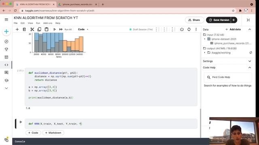Collapse the right sidebar panel arrow
This screenshot has width=259, height=145.
tap(248, 20)
